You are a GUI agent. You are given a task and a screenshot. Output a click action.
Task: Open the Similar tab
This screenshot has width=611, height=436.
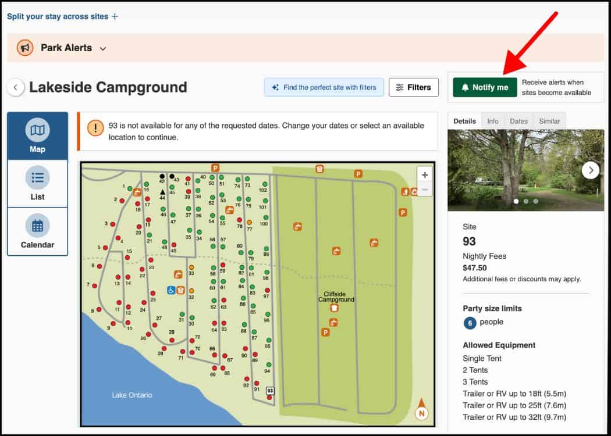549,121
